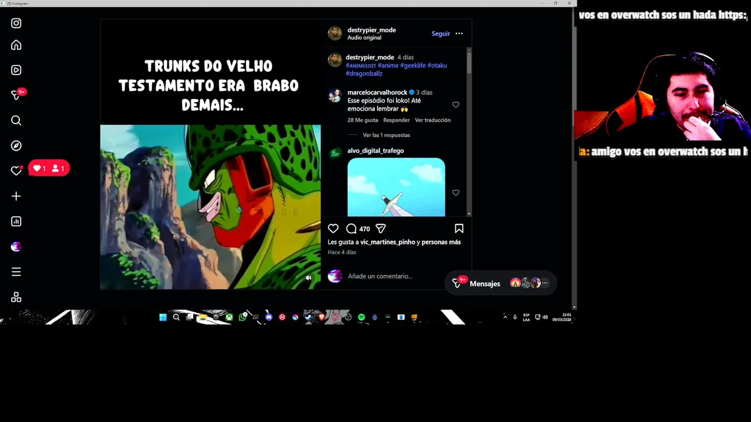Create a new post with the plus icon
The height and width of the screenshot is (422, 751).
16,196
